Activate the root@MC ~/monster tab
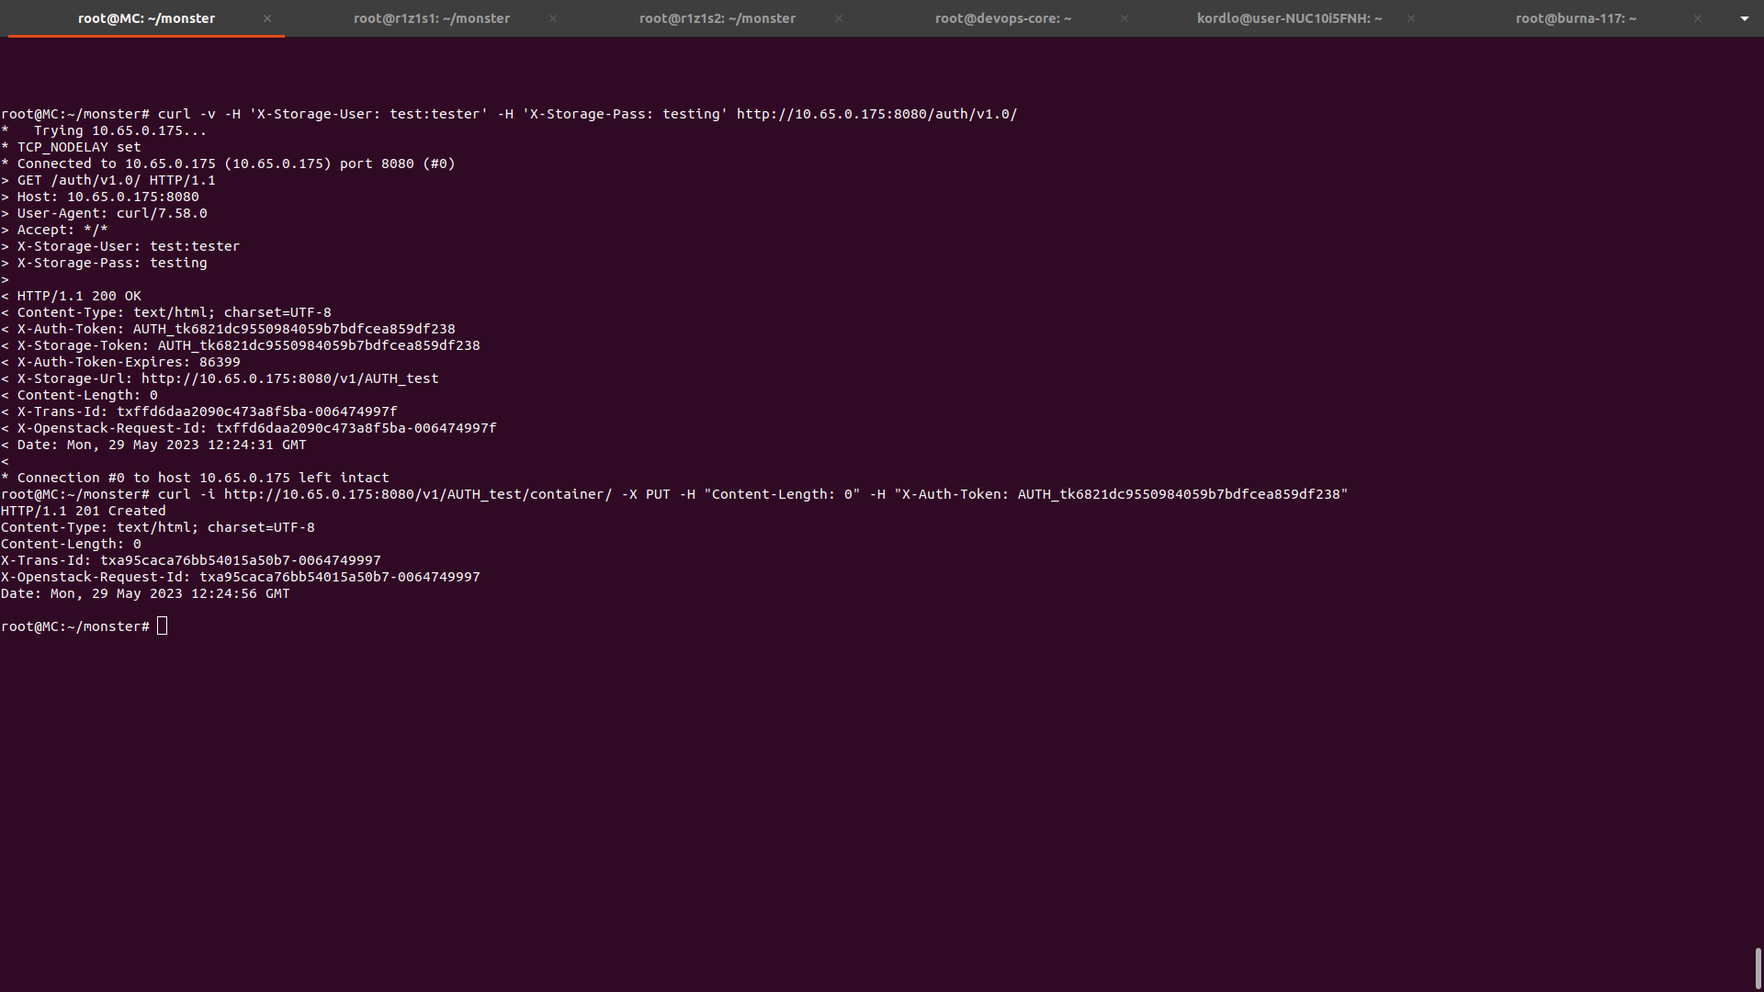The height and width of the screenshot is (992, 1764). (146, 18)
